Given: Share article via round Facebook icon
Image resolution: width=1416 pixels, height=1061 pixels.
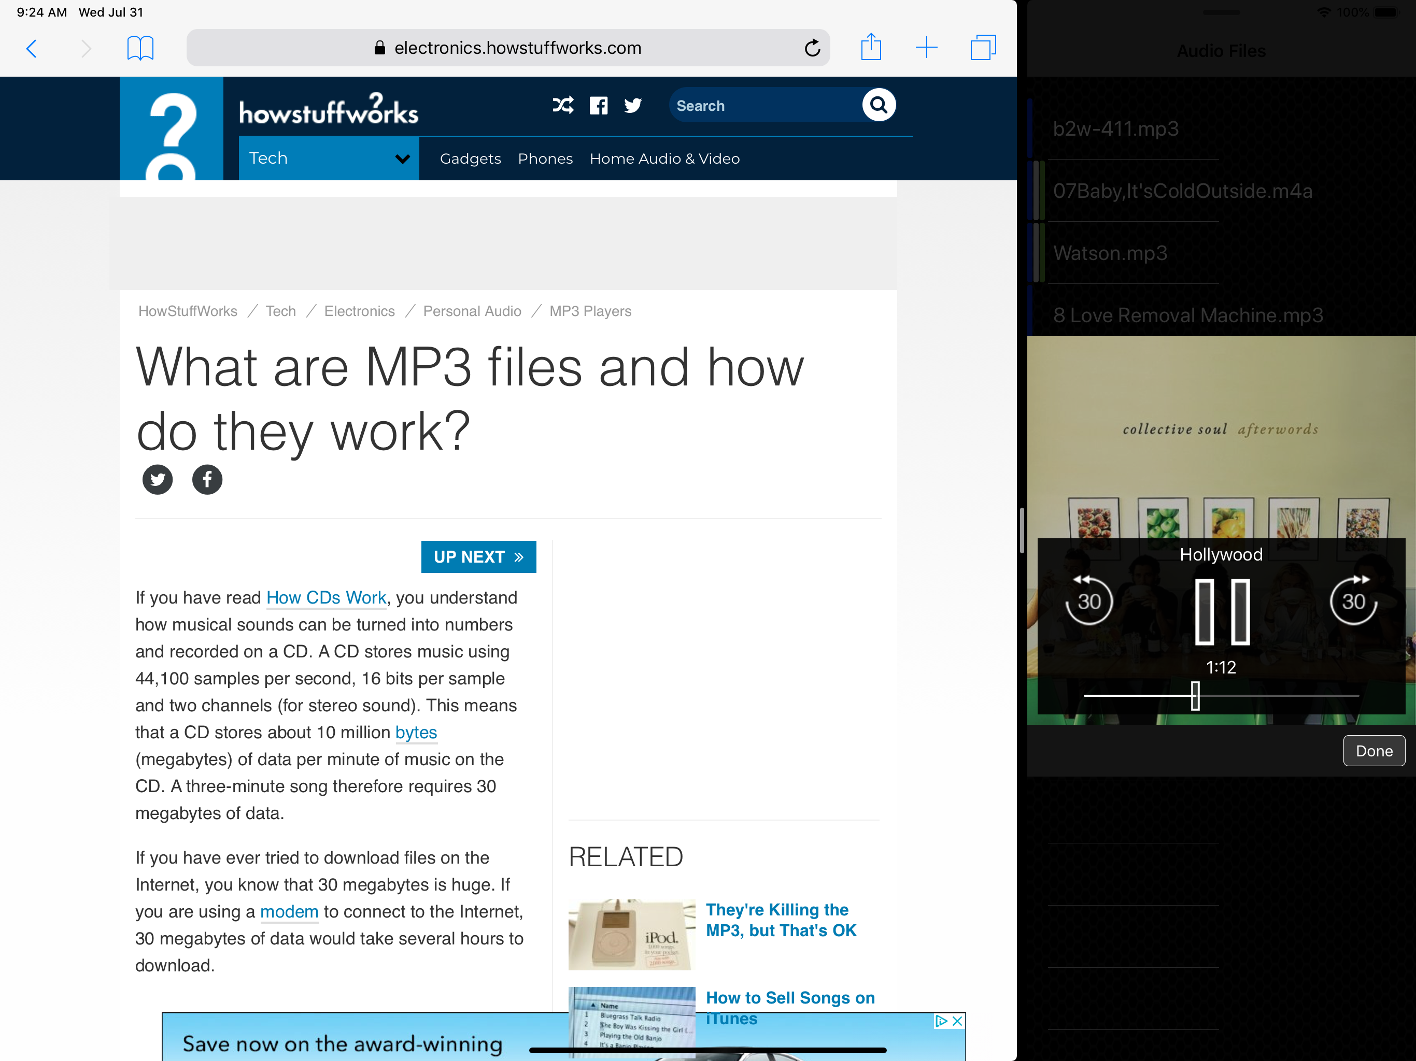Looking at the screenshot, I should (x=207, y=479).
